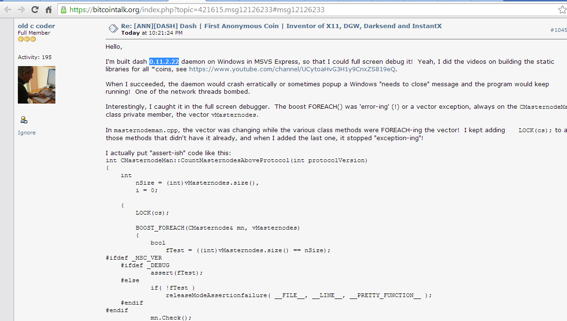Click the 'i = 0;' code line
Image resolution: width=567 pixels, height=321 pixels.
(x=146, y=190)
